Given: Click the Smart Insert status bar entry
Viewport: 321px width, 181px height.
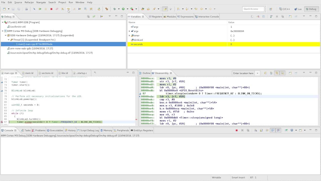Looking at the screenshot, I should 238,177.
